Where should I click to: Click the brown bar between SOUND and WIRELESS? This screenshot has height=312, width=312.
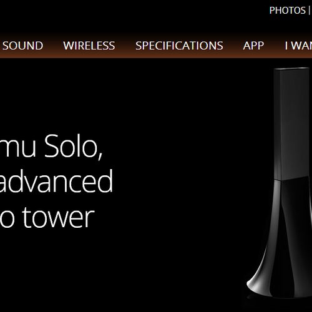click(x=53, y=46)
